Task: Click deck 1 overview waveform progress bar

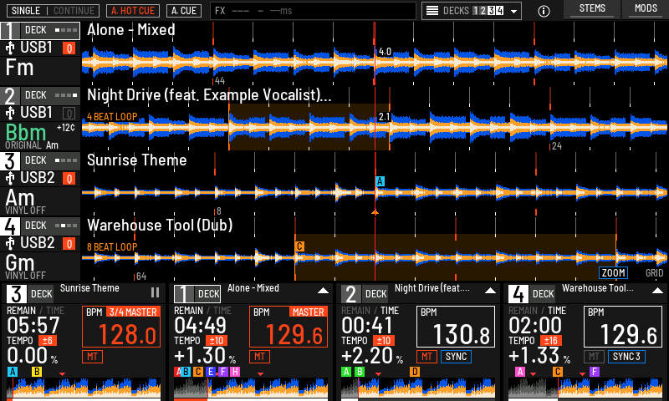Action: tap(251, 388)
